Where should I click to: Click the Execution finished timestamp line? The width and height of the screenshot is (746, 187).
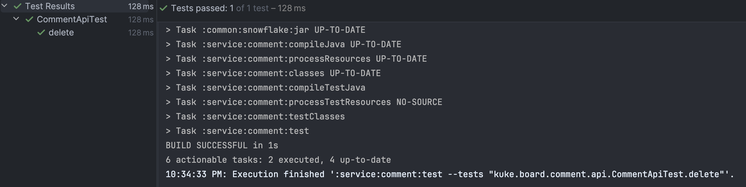pyautogui.click(x=450, y=174)
